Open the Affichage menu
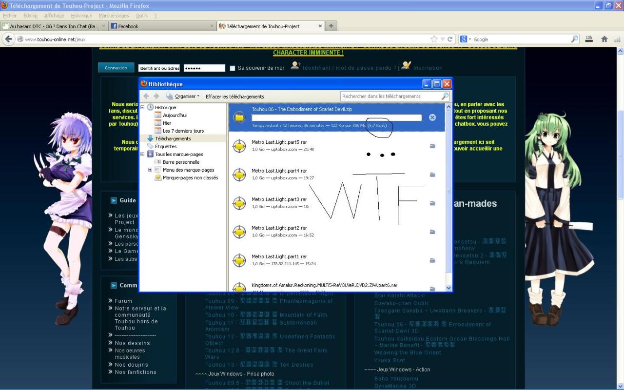Screen dimensions: 624x390 [54, 16]
